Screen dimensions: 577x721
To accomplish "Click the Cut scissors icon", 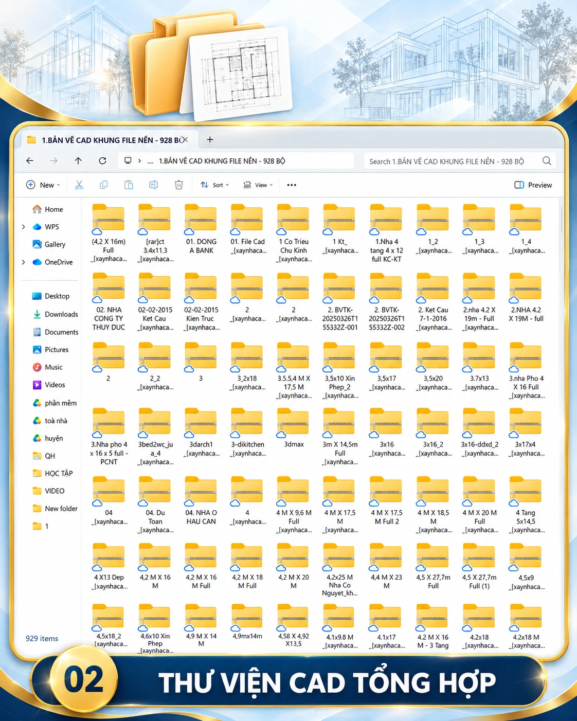I will tap(79, 185).
